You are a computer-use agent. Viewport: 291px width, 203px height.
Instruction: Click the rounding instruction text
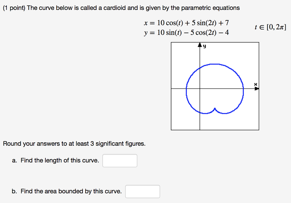click(x=74, y=144)
